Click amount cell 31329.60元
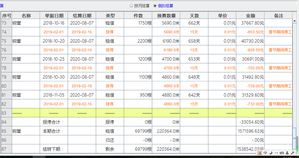The image size is (299, 158). pos(250,95)
